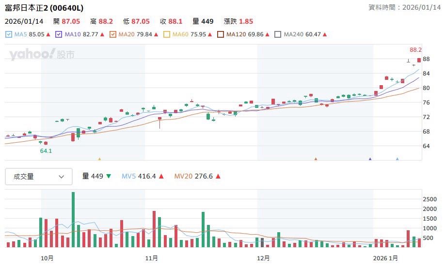Screen dimensions: 445x268
Task: Click red up-arrow beside MV20 276.6
Action: [x=218, y=177]
